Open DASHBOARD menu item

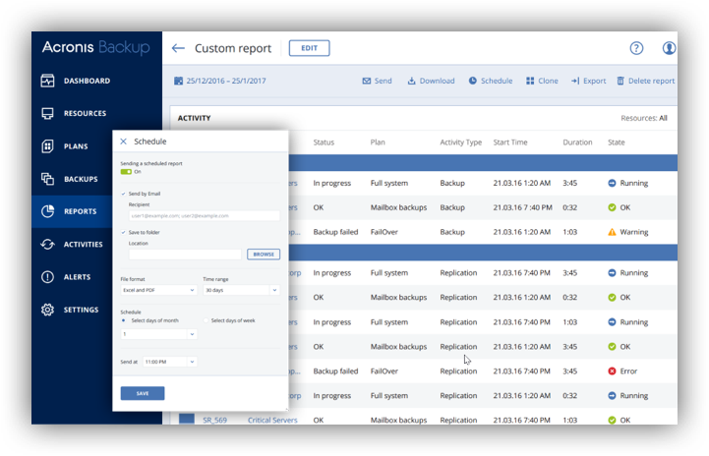pos(87,81)
